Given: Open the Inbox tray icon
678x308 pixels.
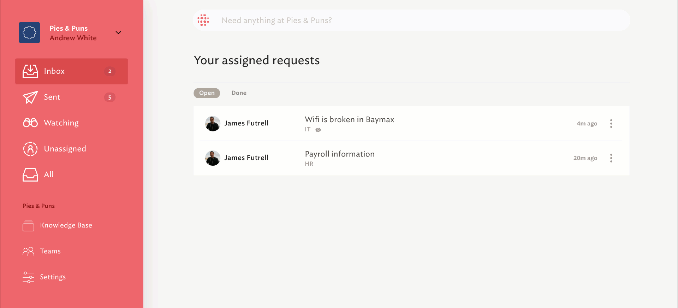Looking at the screenshot, I should [x=30, y=71].
